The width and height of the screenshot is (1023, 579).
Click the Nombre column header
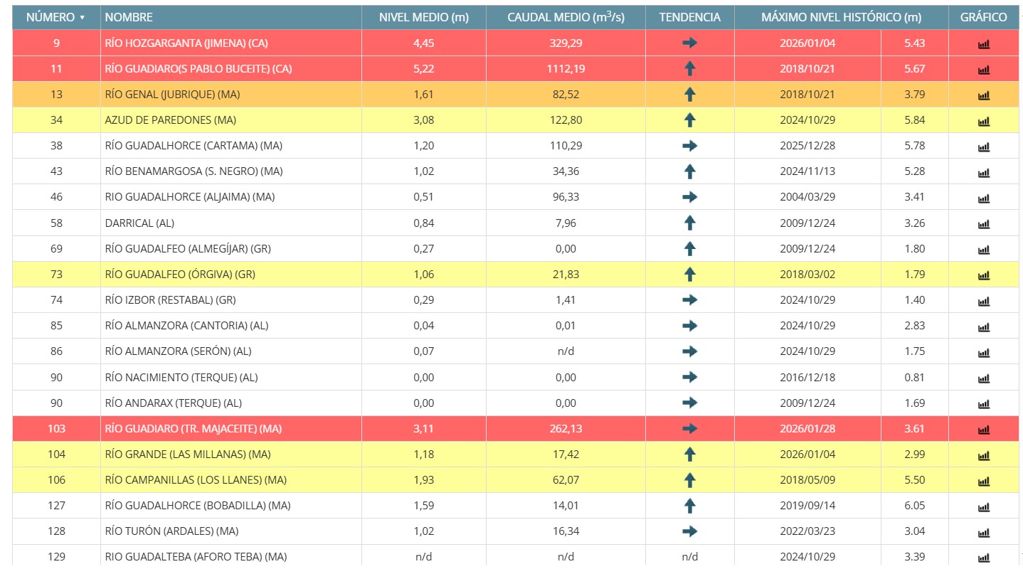pyautogui.click(x=129, y=17)
